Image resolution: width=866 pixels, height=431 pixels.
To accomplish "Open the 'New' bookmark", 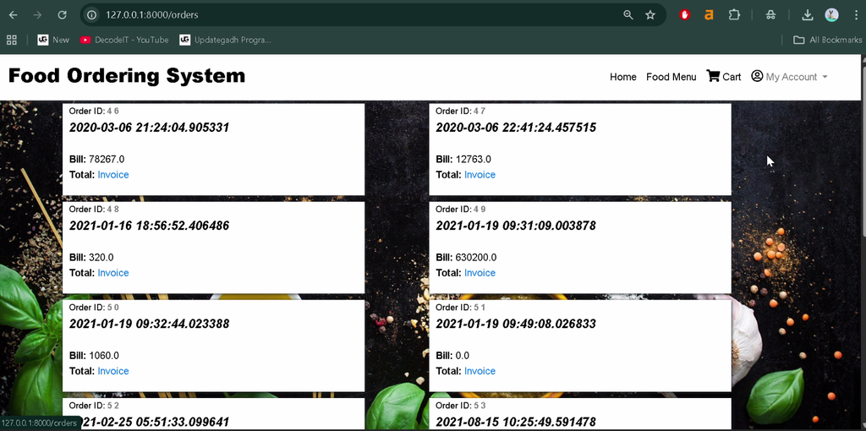I will (x=53, y=40).
